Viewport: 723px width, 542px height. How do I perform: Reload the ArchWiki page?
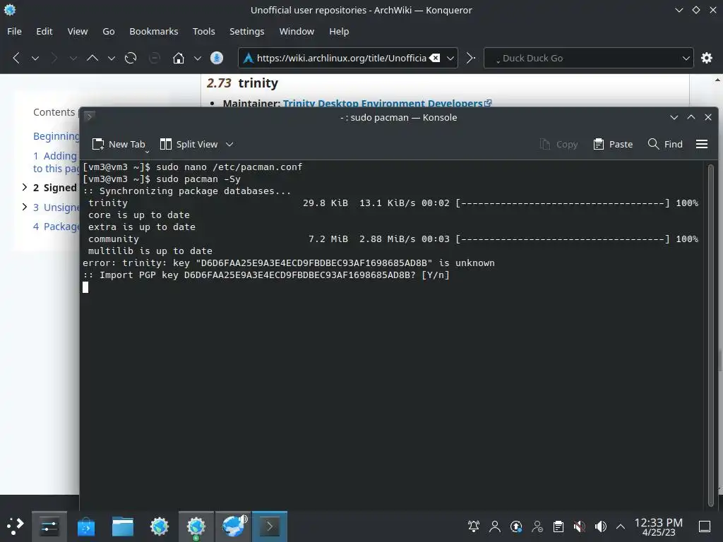click(131, 58)
